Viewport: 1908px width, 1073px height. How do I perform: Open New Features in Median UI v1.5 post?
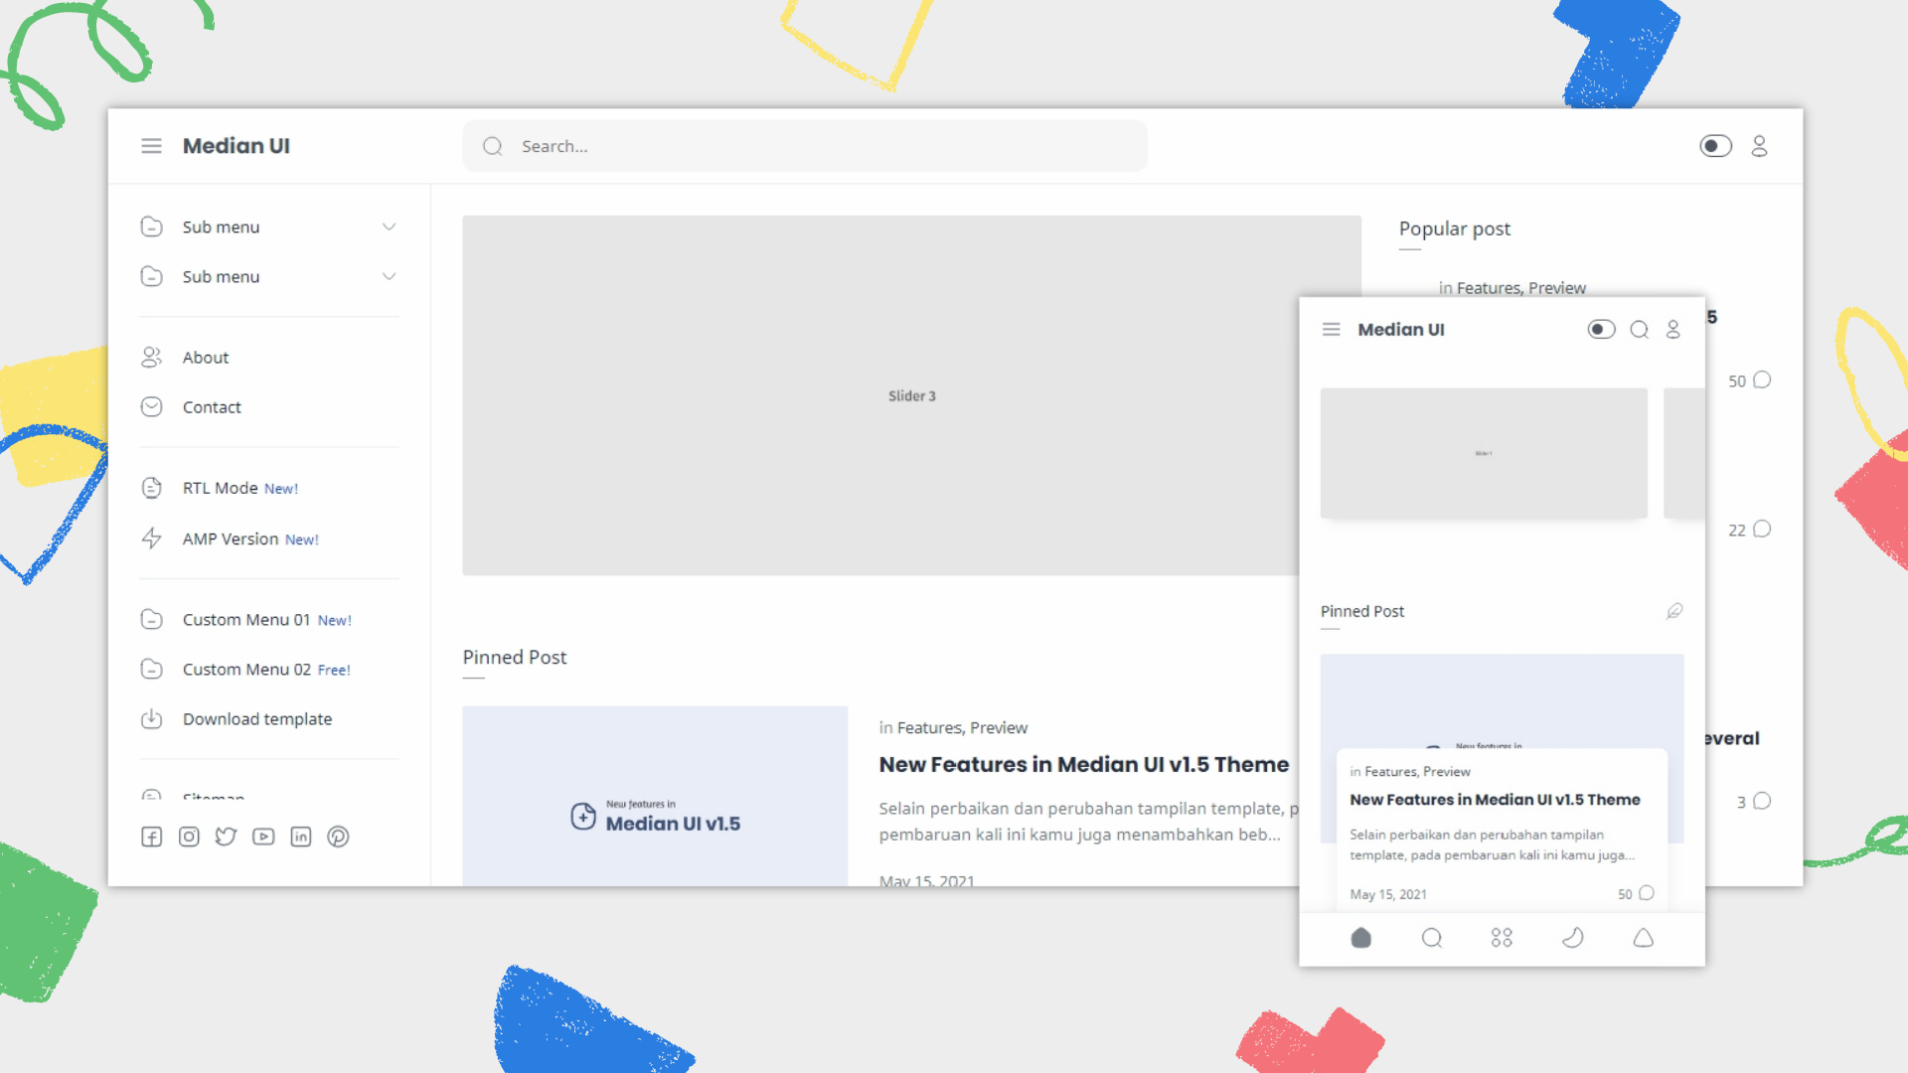(x=1083, y=765)
